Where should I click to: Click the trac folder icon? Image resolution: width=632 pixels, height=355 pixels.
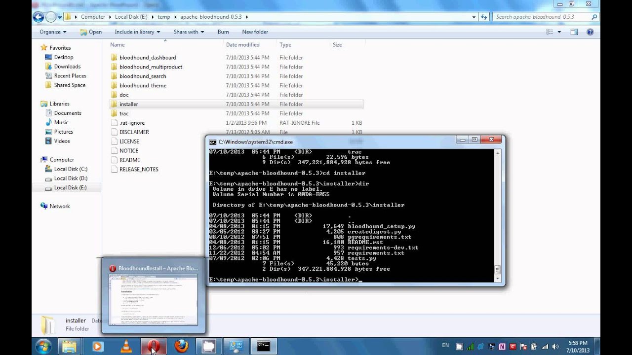(x=114, y=113)
